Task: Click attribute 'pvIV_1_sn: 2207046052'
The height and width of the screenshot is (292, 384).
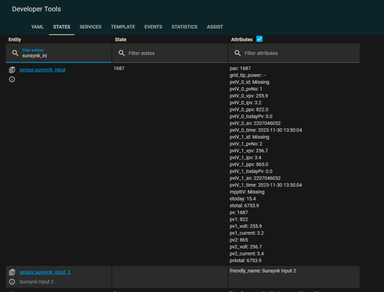Action: point(255,178)
